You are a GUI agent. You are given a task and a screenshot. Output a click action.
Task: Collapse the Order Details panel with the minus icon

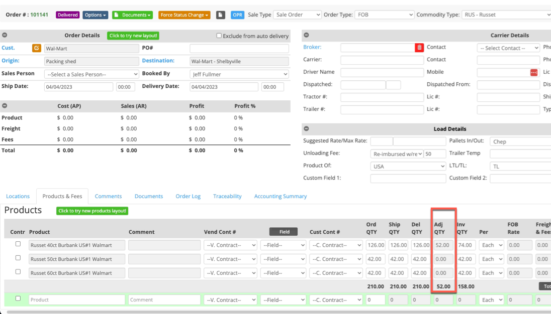click(x=5, y=35)
